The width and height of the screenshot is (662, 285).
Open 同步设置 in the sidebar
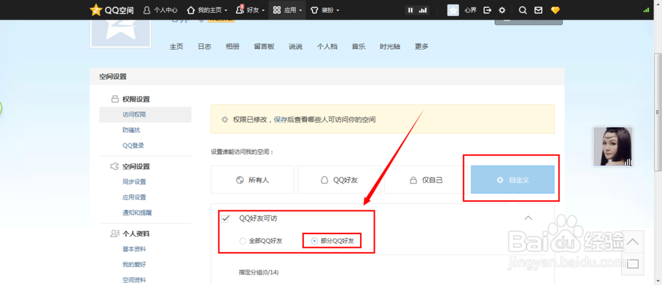[134, 182]
